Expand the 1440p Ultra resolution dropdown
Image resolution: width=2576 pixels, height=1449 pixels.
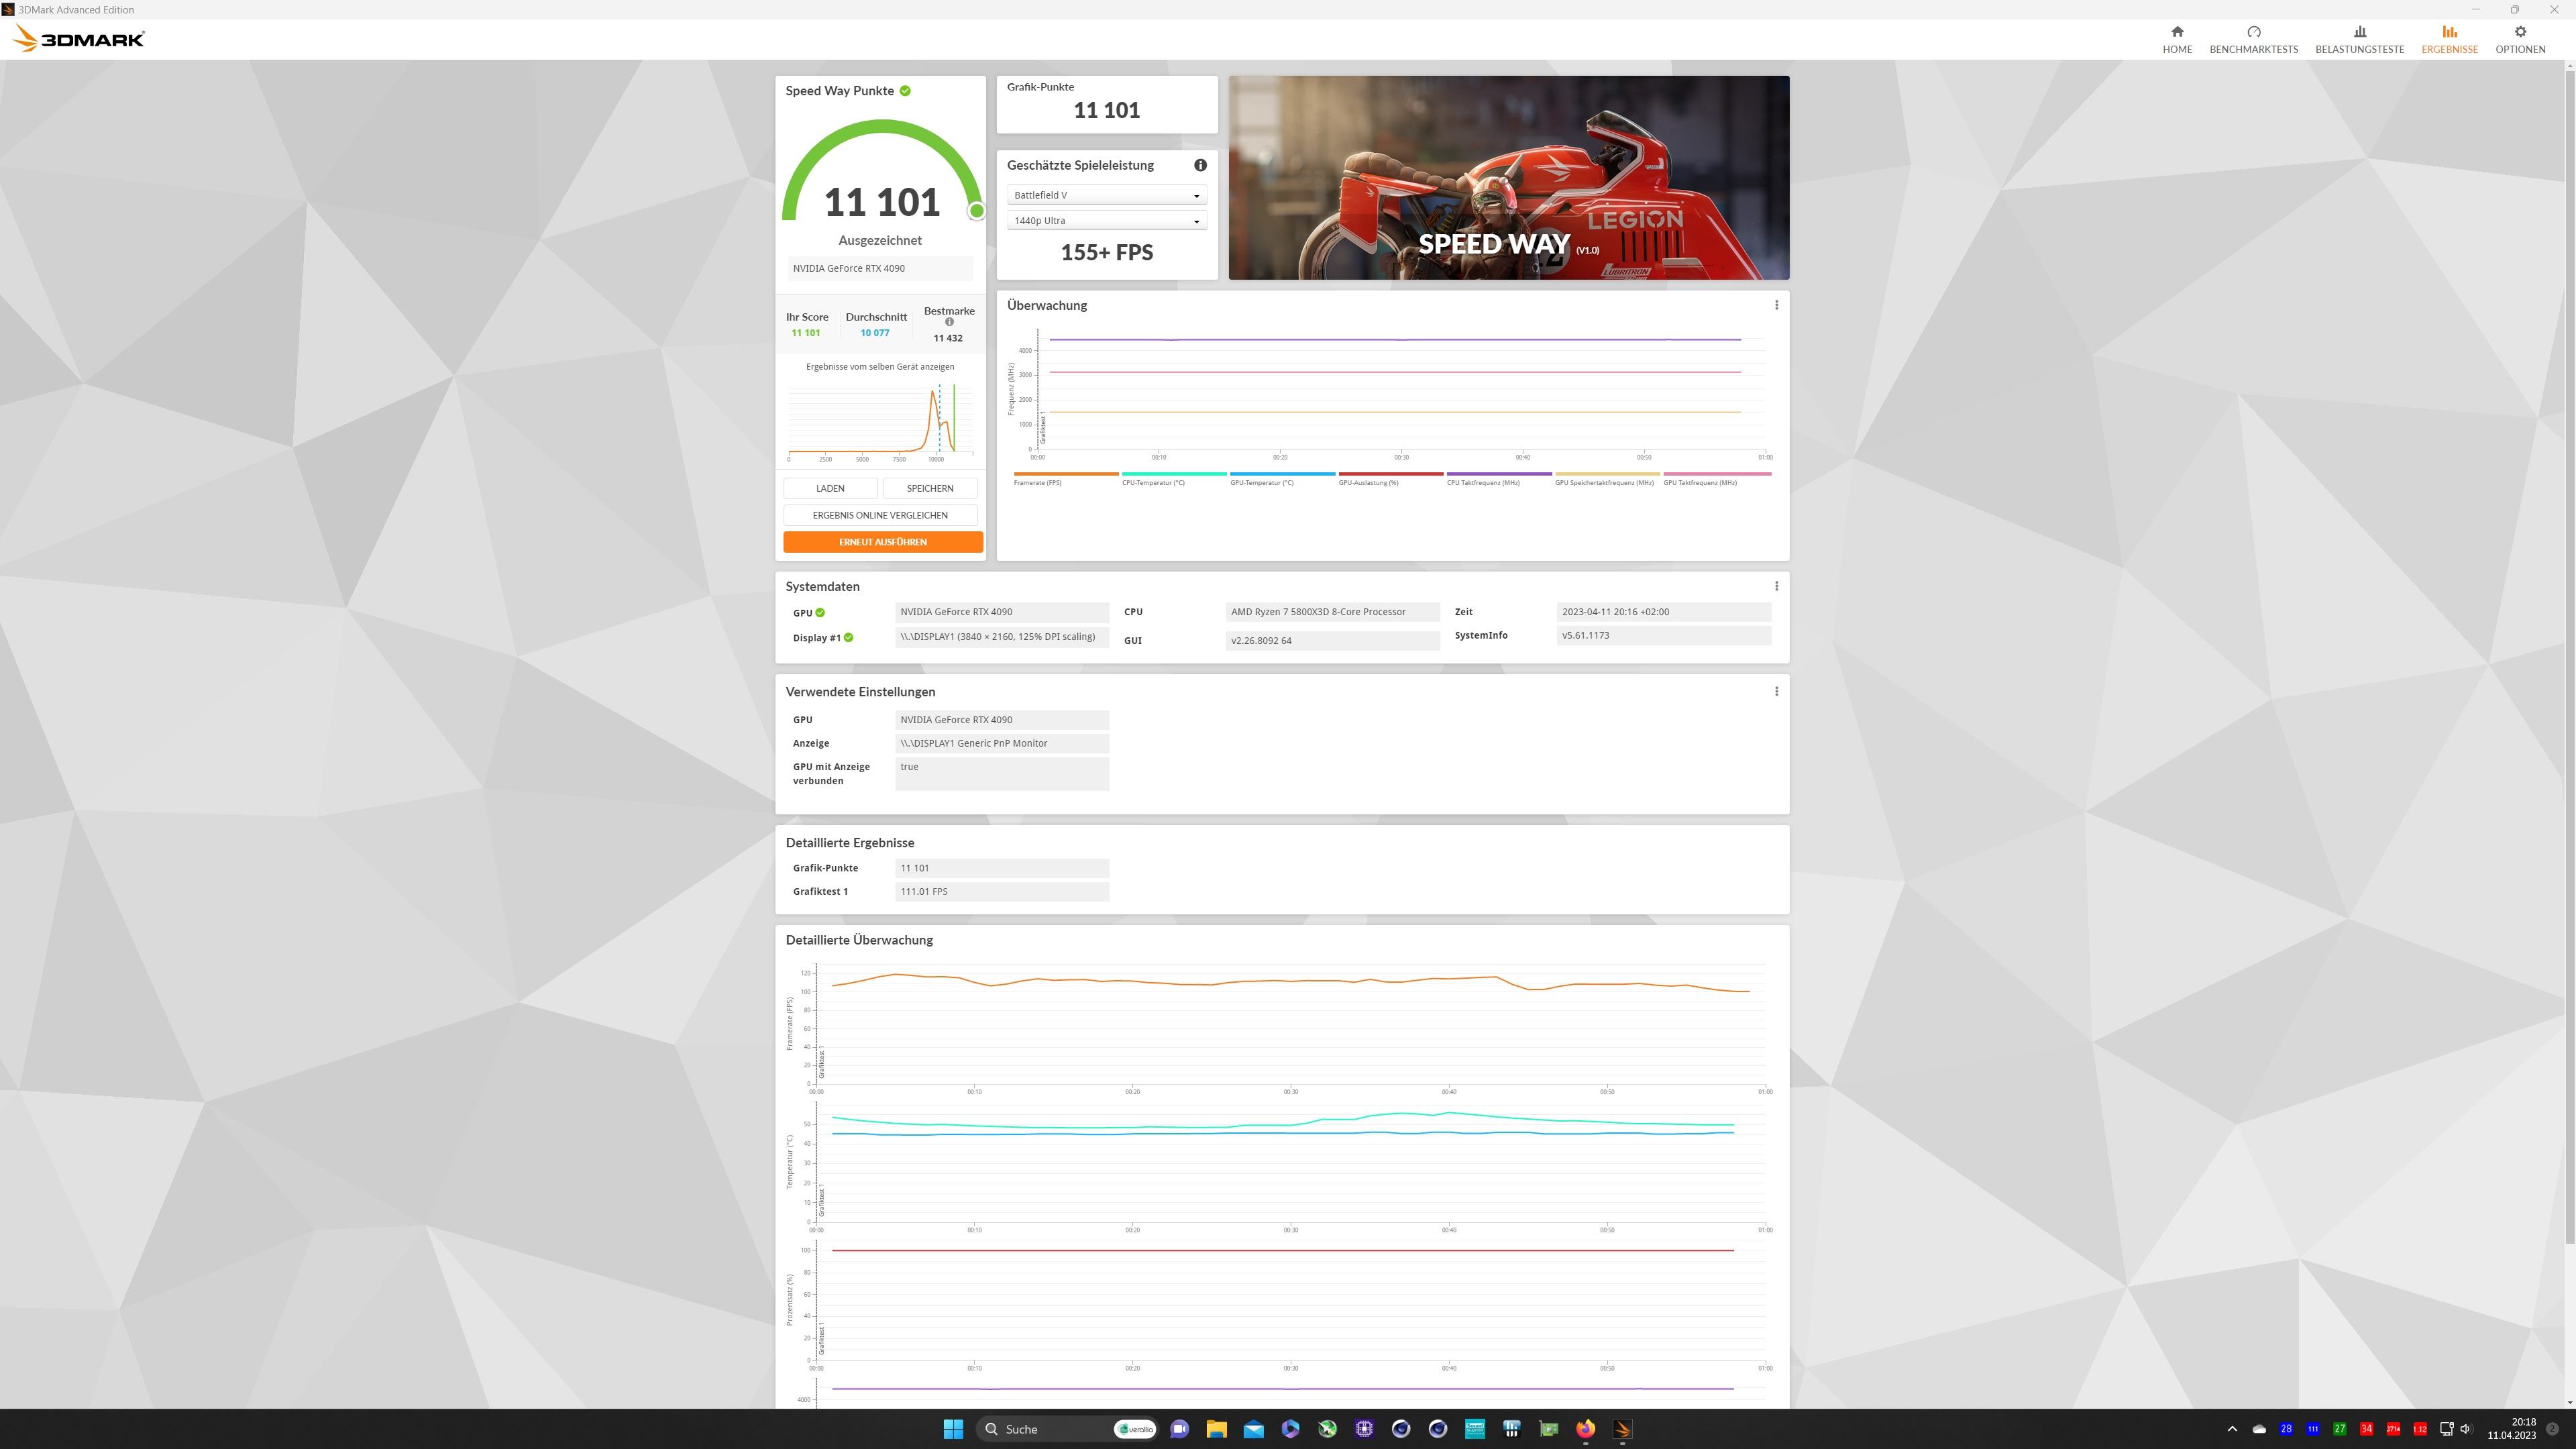point(1106,221)
